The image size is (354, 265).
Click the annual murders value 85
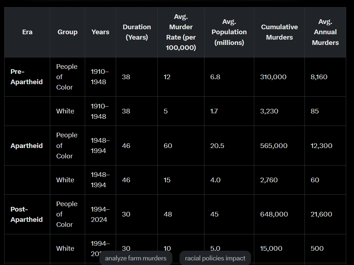[x=315, y=111]
